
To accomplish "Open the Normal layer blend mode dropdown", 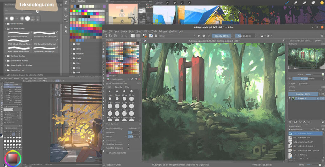I will point(303,90).
